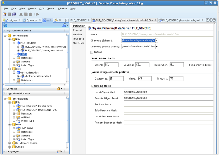Screen dimensions: 219x155
Task: Open Directory (Schema) dropdown arrow
Action: tap(157, 40)
